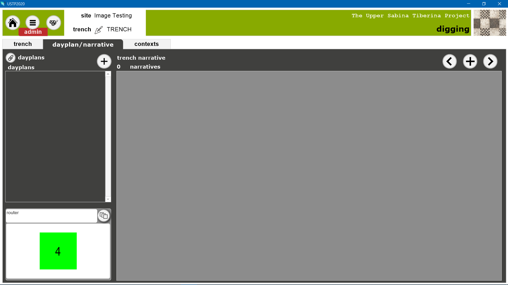
Task: Switch to the trench tab
Action: coord(23,44)
